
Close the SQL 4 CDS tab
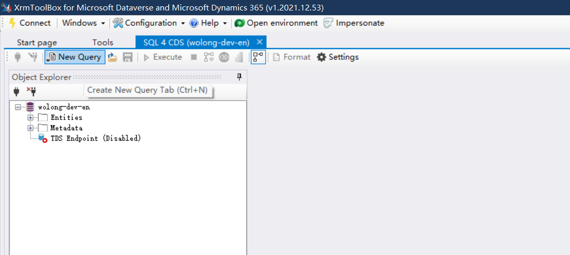(x=259, y=42)
